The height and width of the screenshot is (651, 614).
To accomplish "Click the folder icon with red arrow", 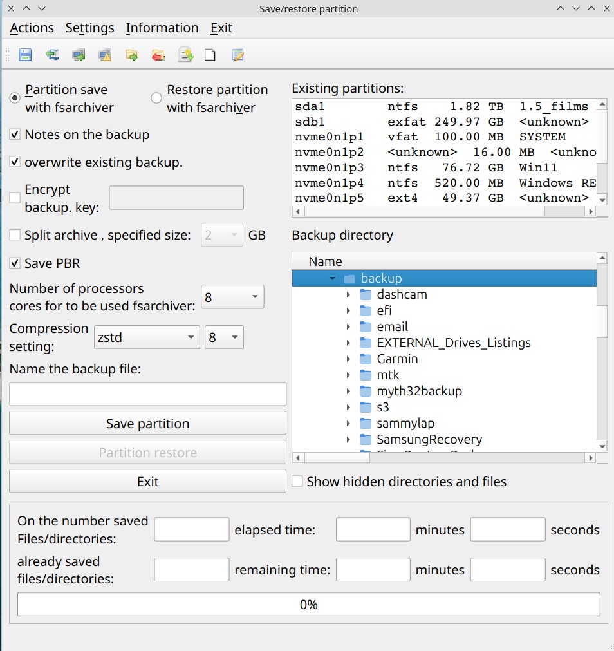I will (x=158, y=55).
